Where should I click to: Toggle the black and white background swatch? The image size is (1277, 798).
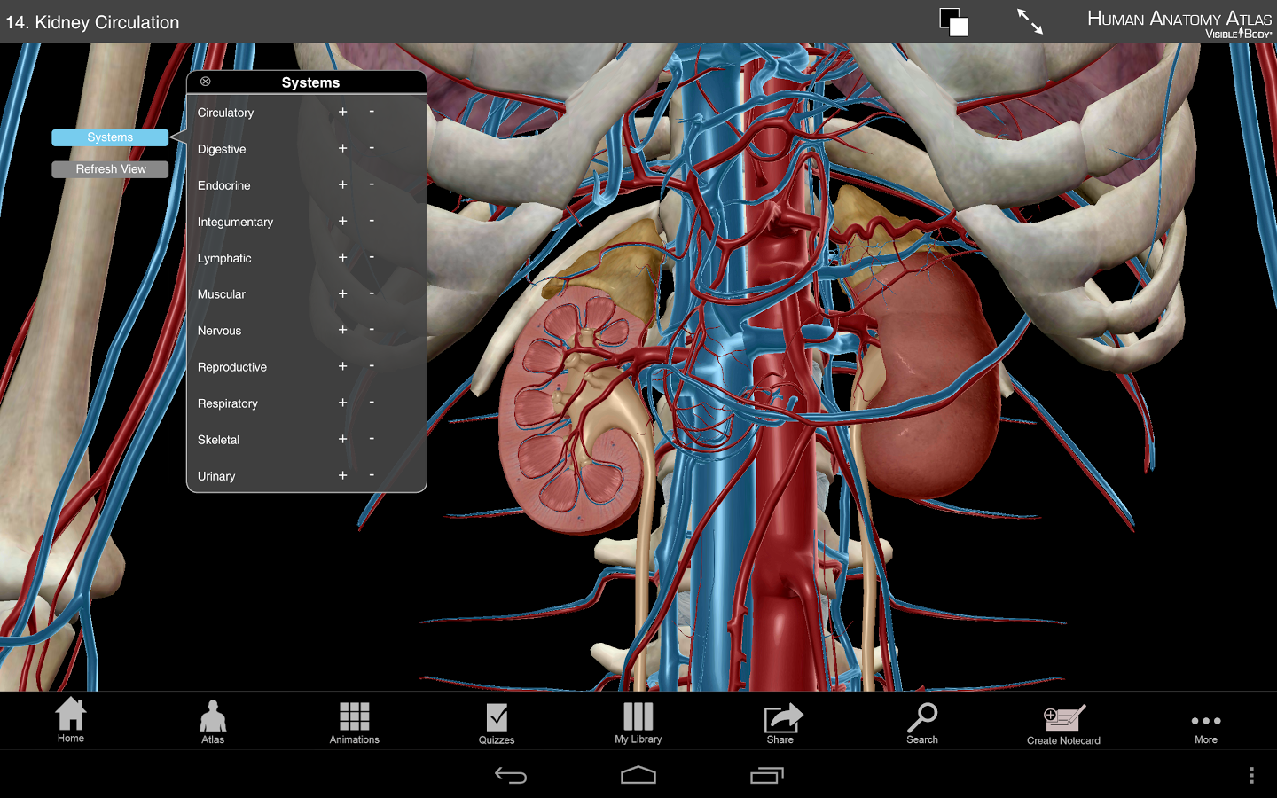tap(953, 22)
